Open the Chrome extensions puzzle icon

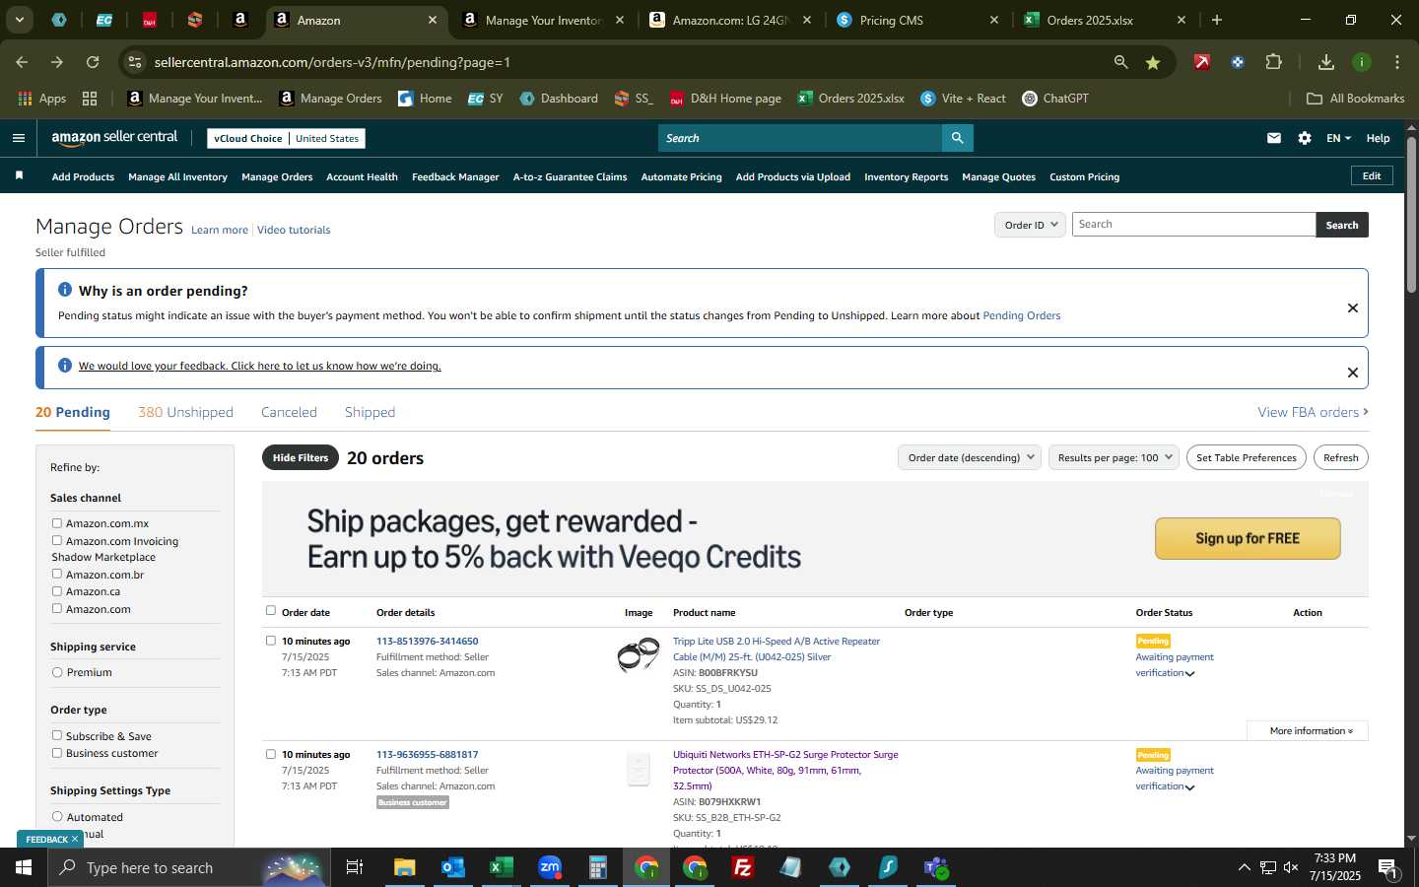[x=1273, y=62]
